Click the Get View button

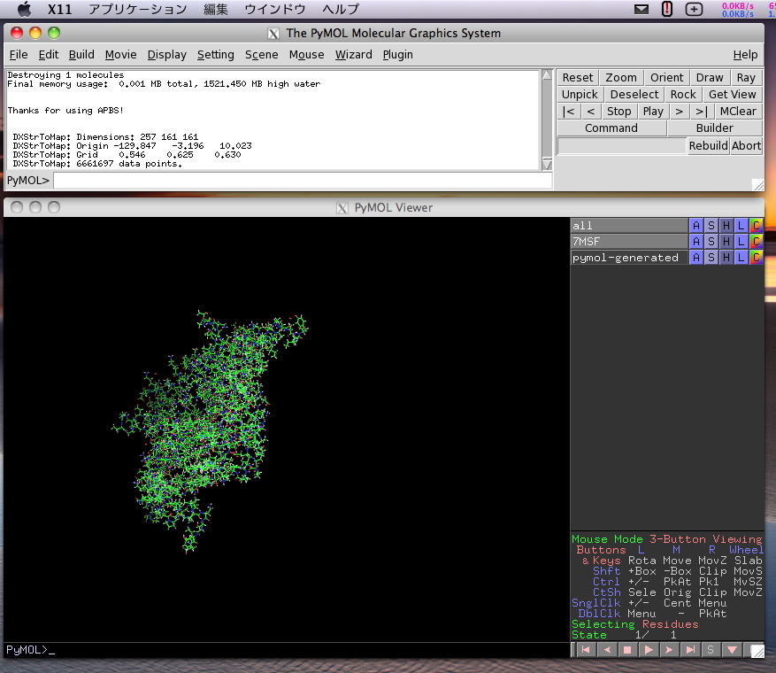tap(733, 94)
